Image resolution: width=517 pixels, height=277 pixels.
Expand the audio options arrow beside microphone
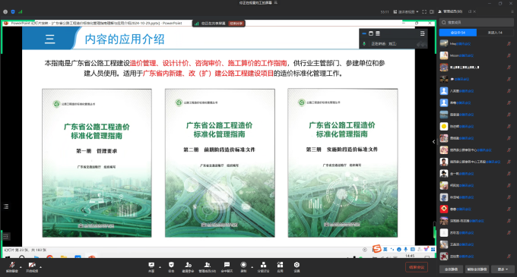(21, 267)
